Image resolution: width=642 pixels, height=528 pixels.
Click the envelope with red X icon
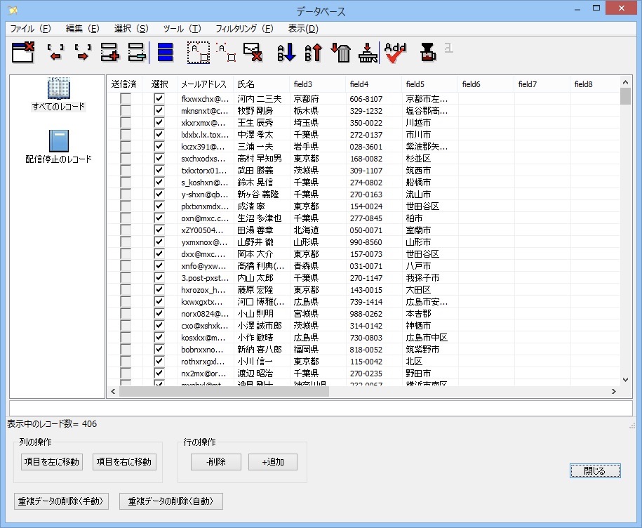253,53
